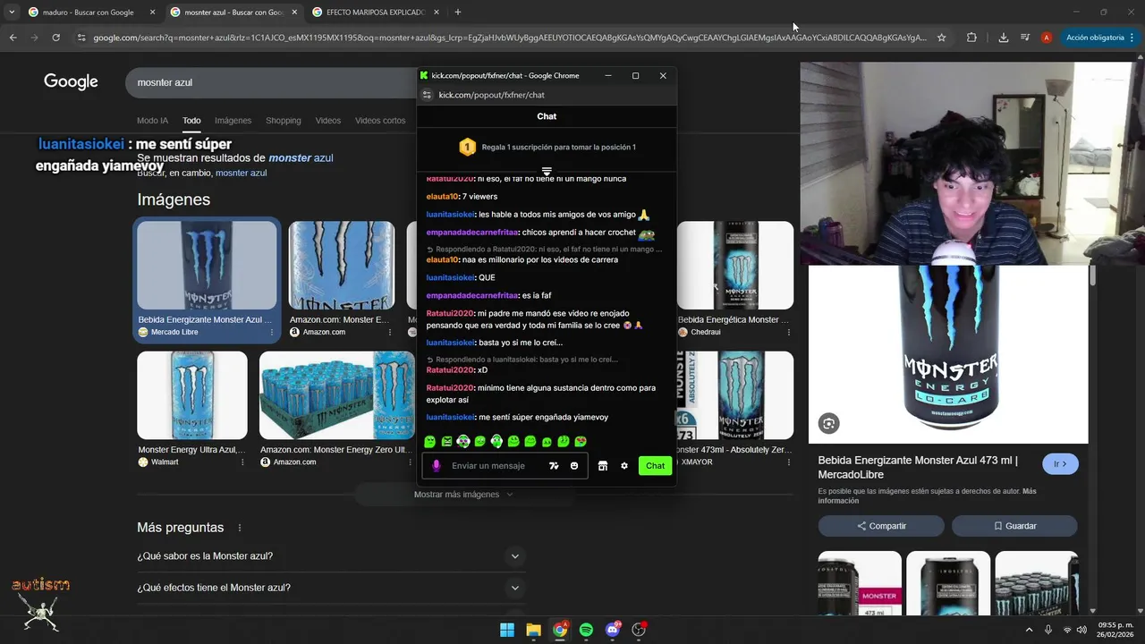1145x644 pixels.
Task: Select the 'Imágenes' search tab
Action: click(x=233, y=121)
